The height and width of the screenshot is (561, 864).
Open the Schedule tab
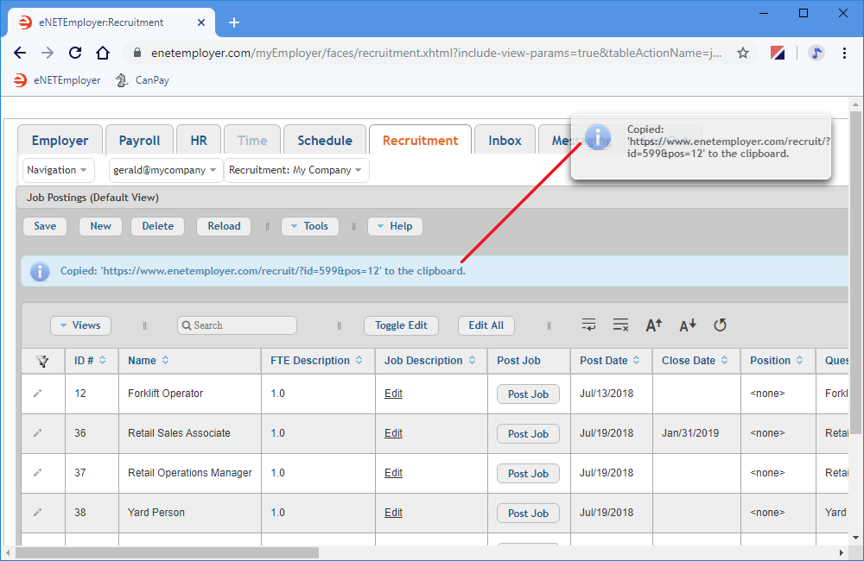[324, 141]
